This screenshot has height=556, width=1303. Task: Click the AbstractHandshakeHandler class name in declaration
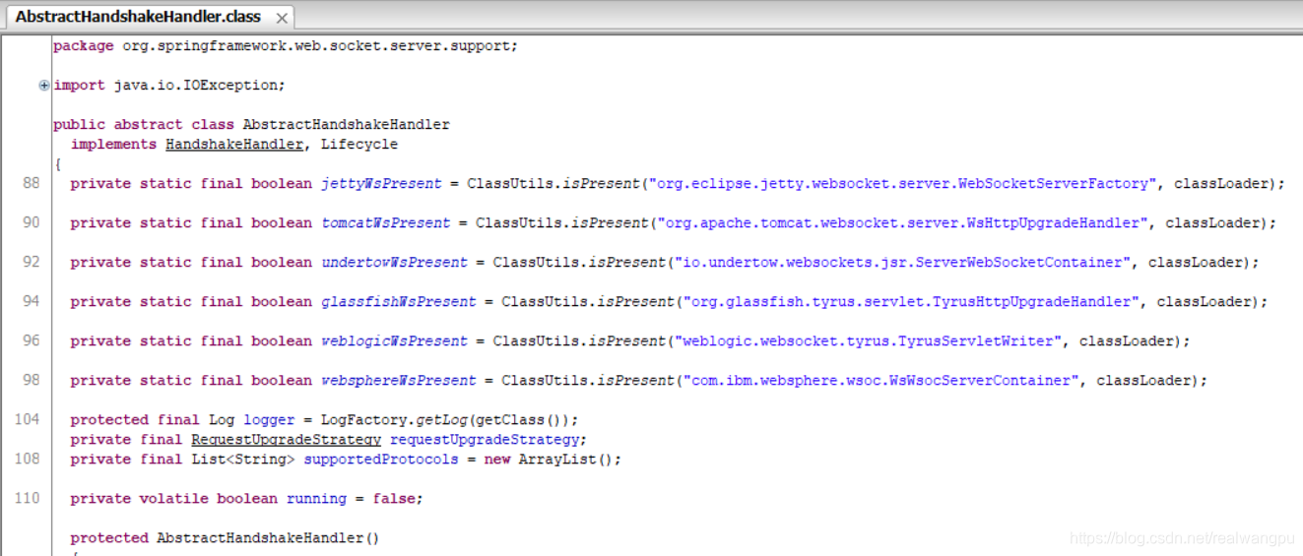coord(346,125)
